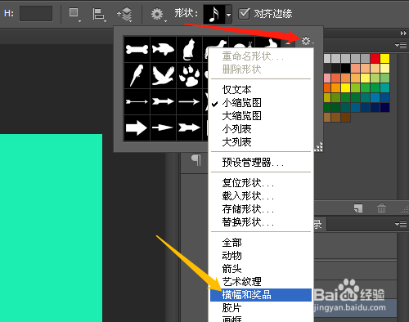Select the paw print shape thumbnail

[x=189, y=75]
